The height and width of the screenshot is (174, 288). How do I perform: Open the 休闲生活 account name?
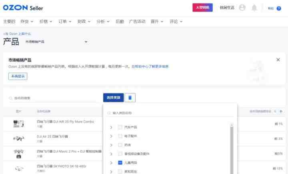pos(227,8)
